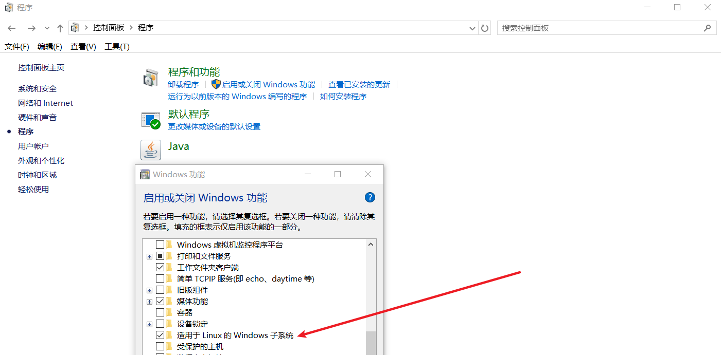The height and width of the screenshot is (355, 721).
Task: Click the control panel icon in address bar
Action: 76,28
